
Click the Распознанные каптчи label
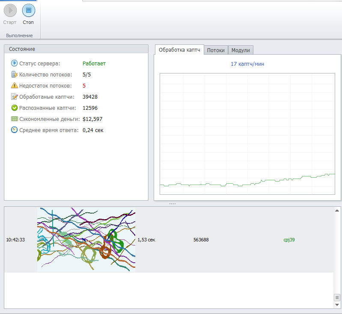48,108
